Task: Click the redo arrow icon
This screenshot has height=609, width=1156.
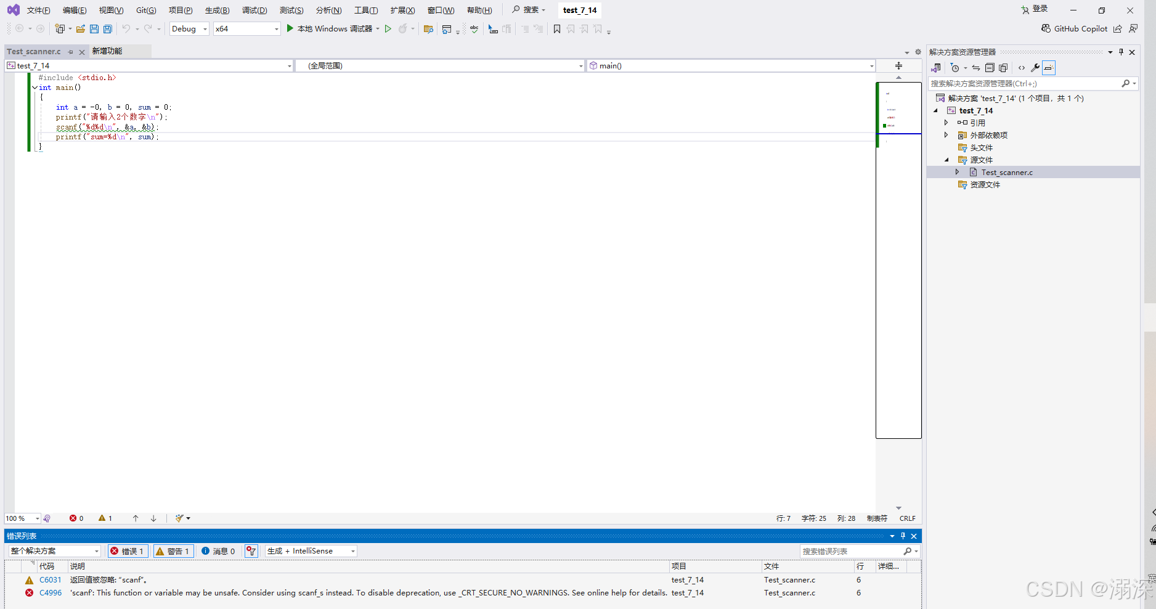Action: [148, 29]
